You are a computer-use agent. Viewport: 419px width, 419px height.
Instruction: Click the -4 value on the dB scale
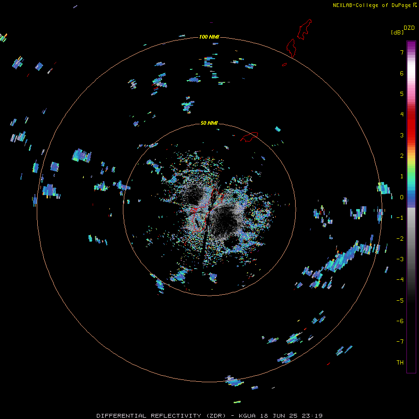click(400, 280)
